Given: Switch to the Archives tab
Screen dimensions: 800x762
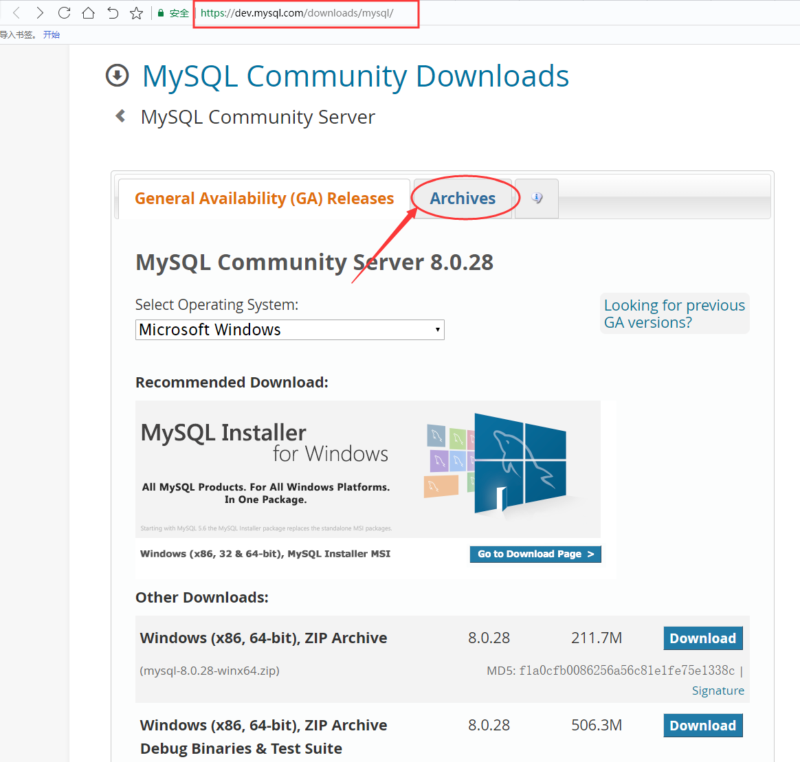Looking at the screenshot, I should tap(463, 199).
